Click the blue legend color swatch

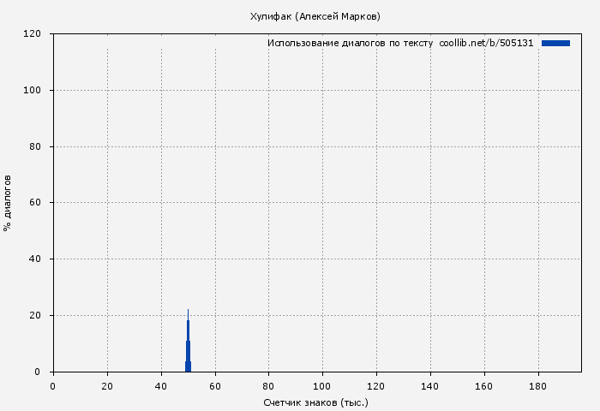(555, 43)
